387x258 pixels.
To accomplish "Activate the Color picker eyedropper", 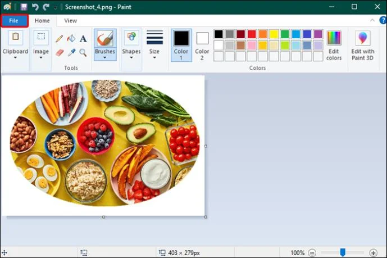I will 71,53.
